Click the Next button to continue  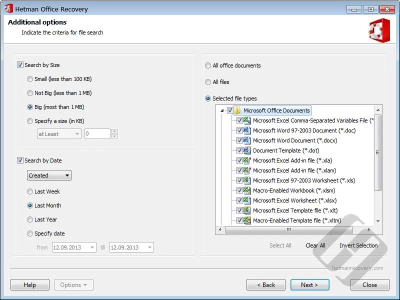[310, 284]
